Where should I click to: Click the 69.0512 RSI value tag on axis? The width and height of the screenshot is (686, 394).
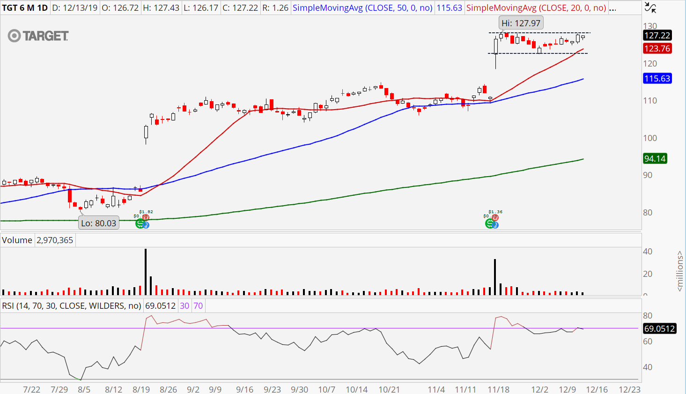tap(659, 329)
